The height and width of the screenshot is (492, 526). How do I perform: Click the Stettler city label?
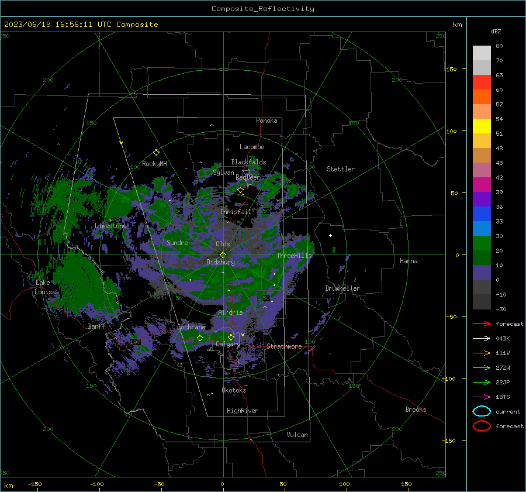[341, 169]
